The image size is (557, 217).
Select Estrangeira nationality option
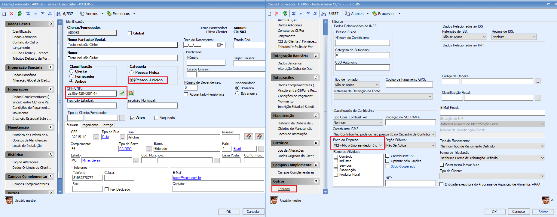[x=237, y=94]
